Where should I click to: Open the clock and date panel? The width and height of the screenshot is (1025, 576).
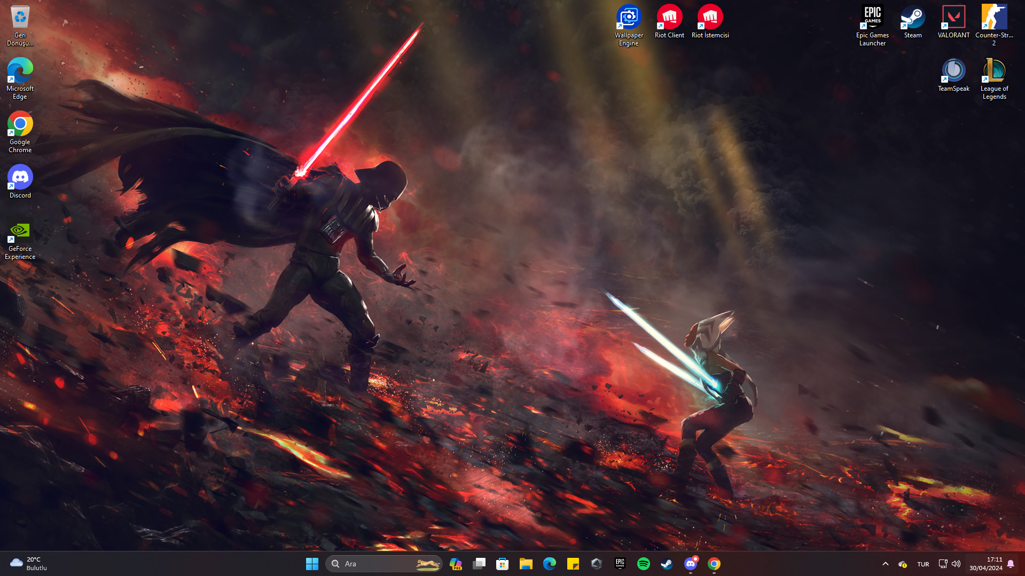point(986,564)
